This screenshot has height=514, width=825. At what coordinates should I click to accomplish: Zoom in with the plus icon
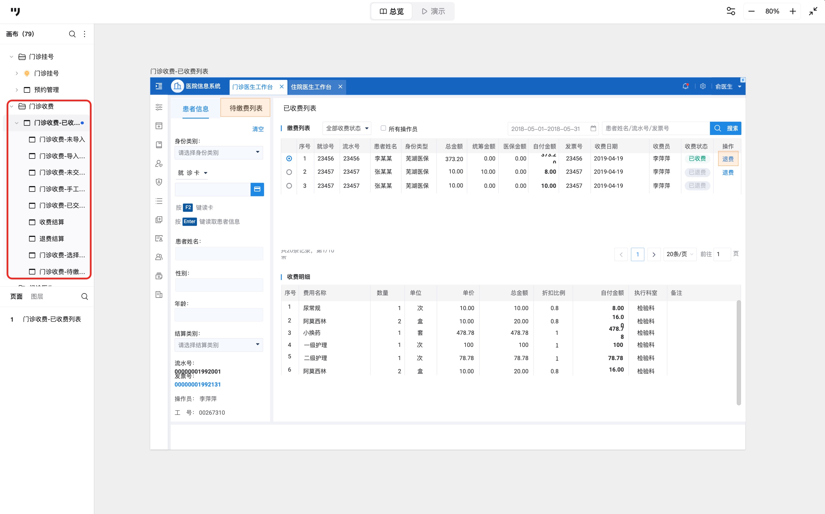pos(792,11)
